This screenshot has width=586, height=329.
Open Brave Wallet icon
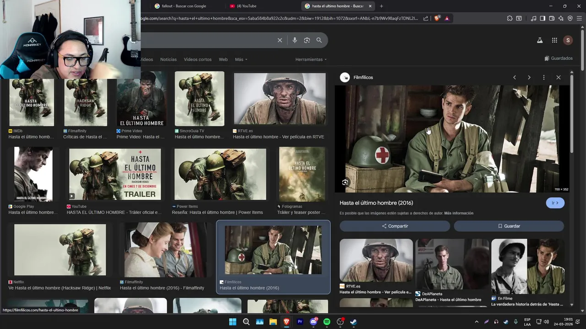[552, 18]
